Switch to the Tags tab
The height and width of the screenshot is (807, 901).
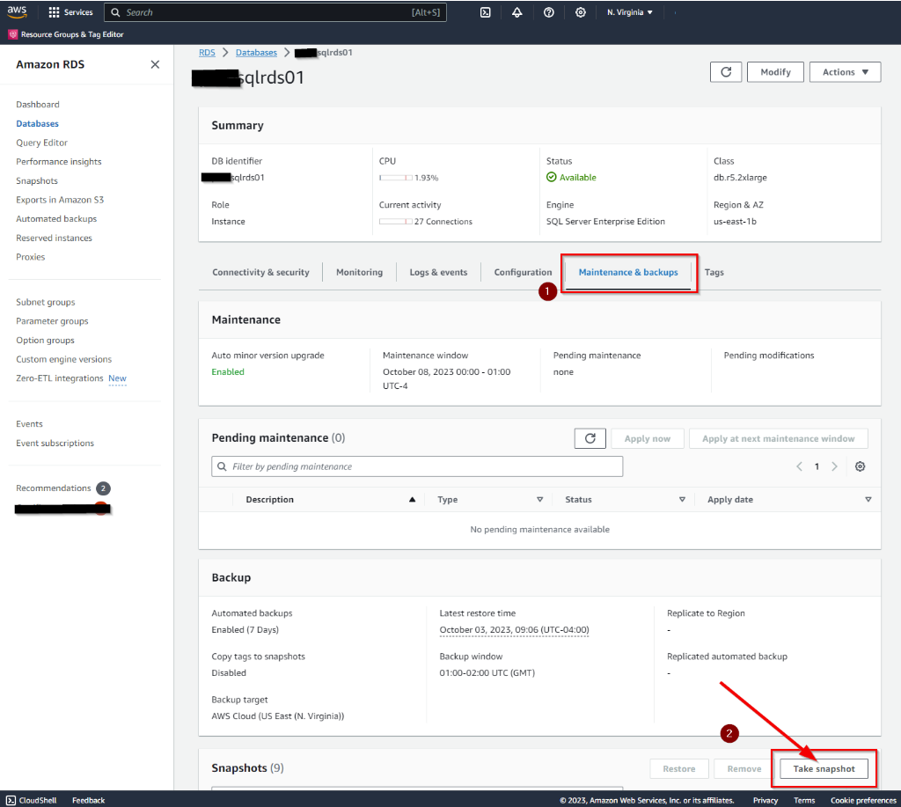coord(714,273)
